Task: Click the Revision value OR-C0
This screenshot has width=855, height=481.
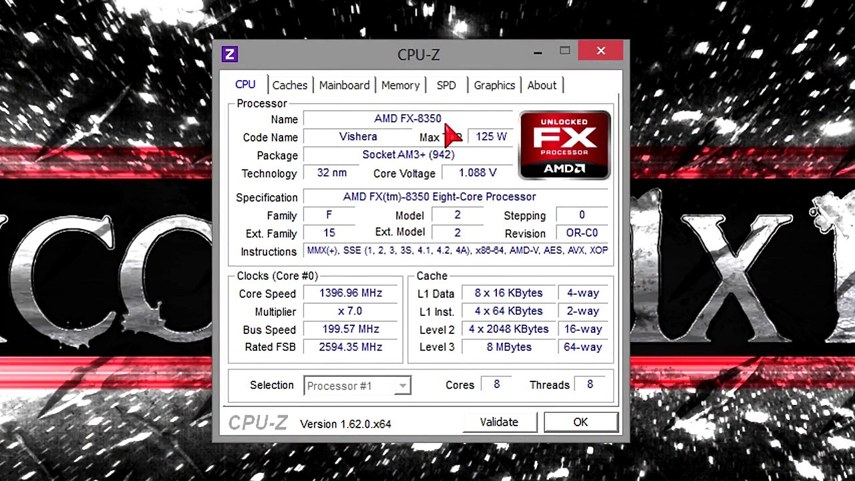Action: 582,233
